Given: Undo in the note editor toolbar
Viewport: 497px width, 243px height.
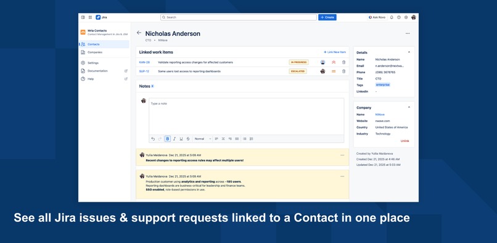Looking at the screenshot, I should coord(153,139).
